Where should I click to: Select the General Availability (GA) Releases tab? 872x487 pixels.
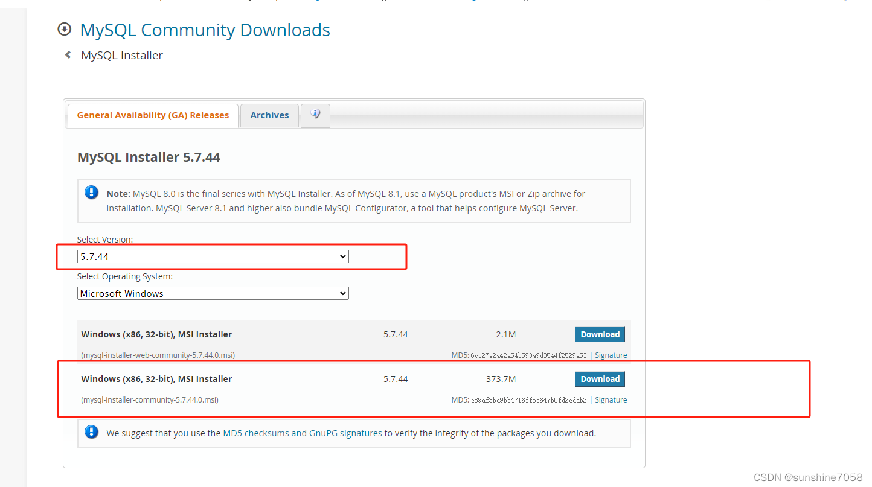(152, 115)
